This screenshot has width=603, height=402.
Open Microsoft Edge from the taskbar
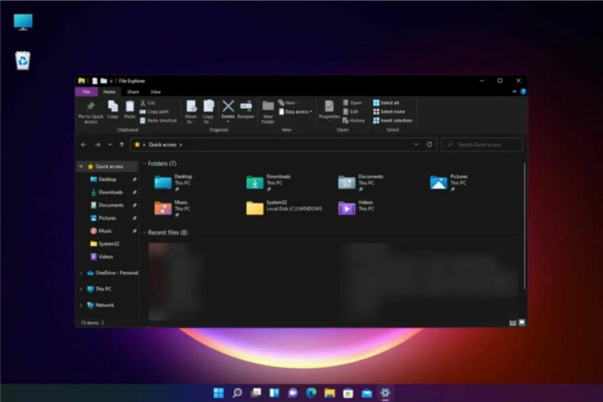coord(311,392)
